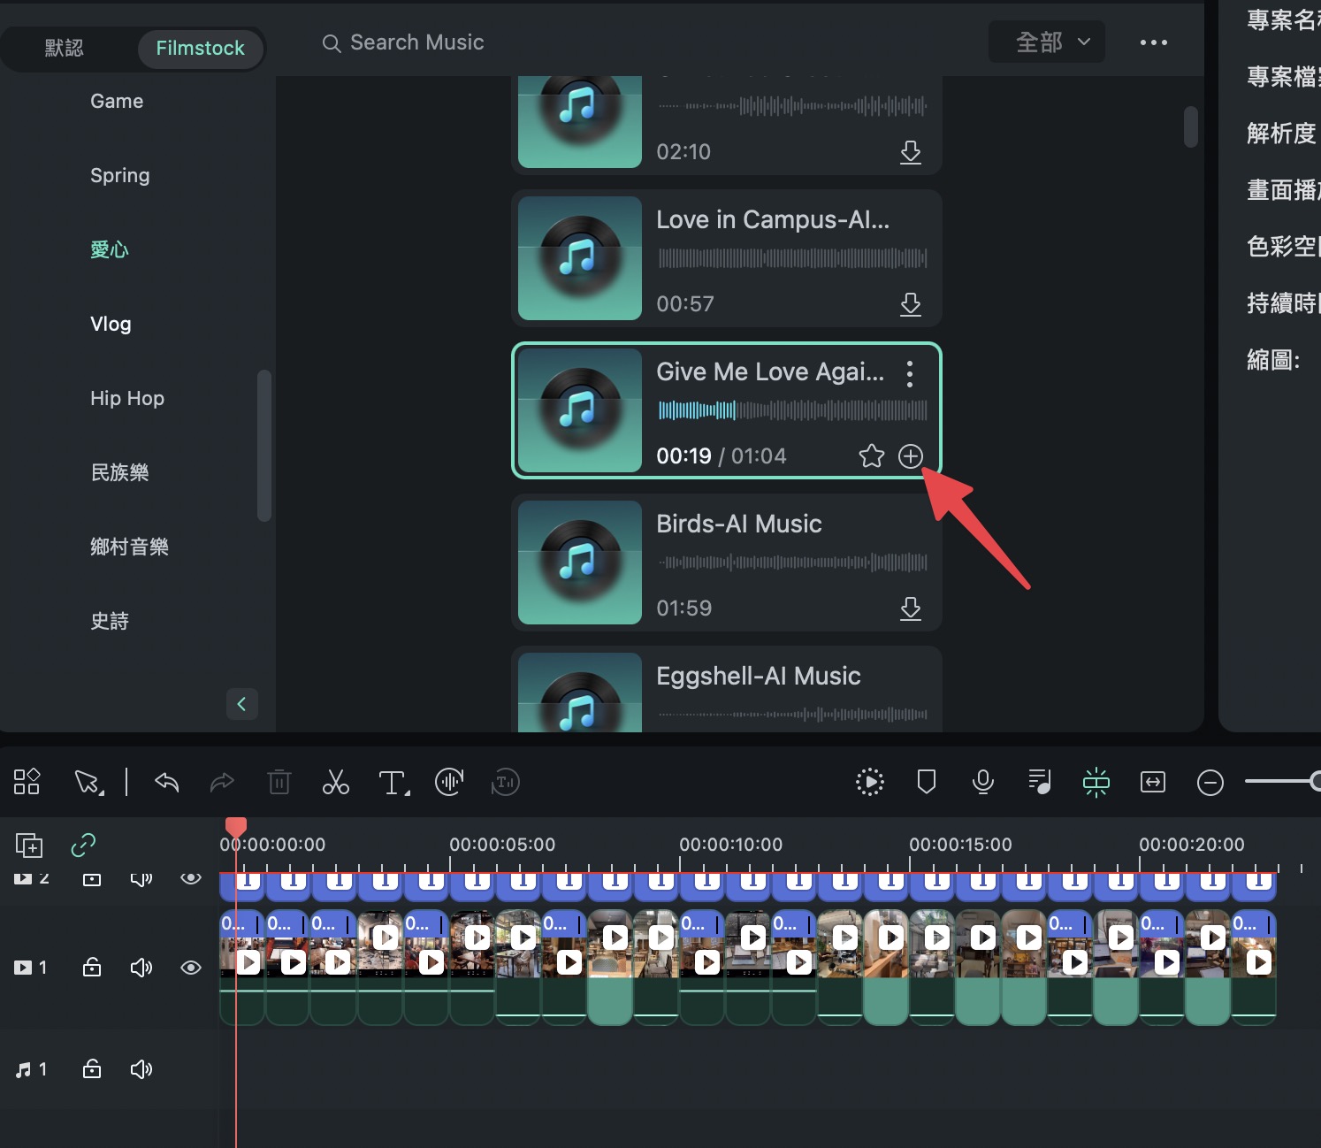Open the voiceover microphone recorder
1321x1148 pixels.
[x=982, y=782]
